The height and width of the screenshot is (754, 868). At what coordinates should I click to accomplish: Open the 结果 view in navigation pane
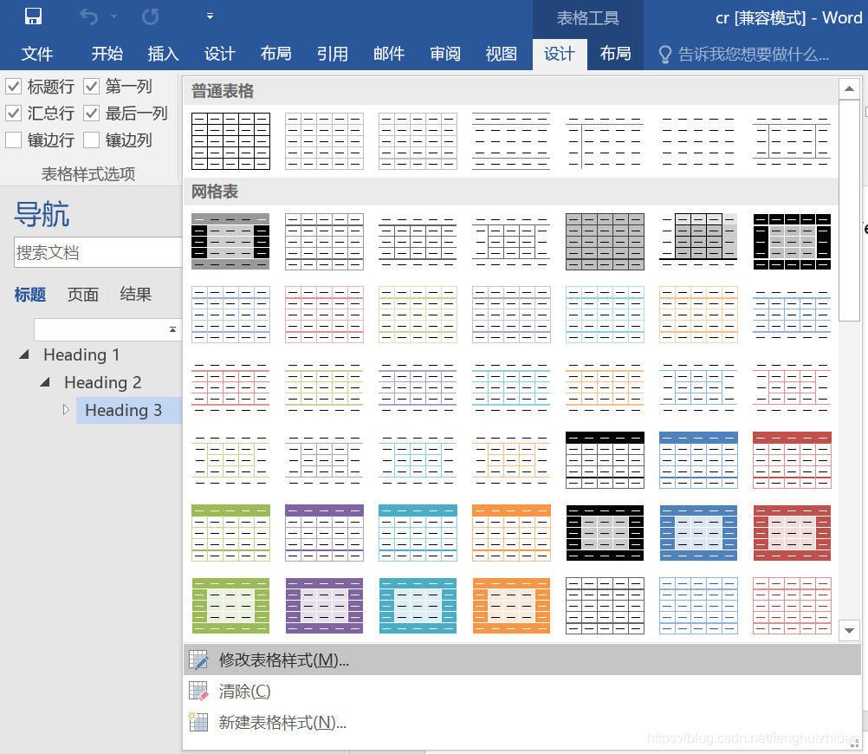click(x=136, y=295)
